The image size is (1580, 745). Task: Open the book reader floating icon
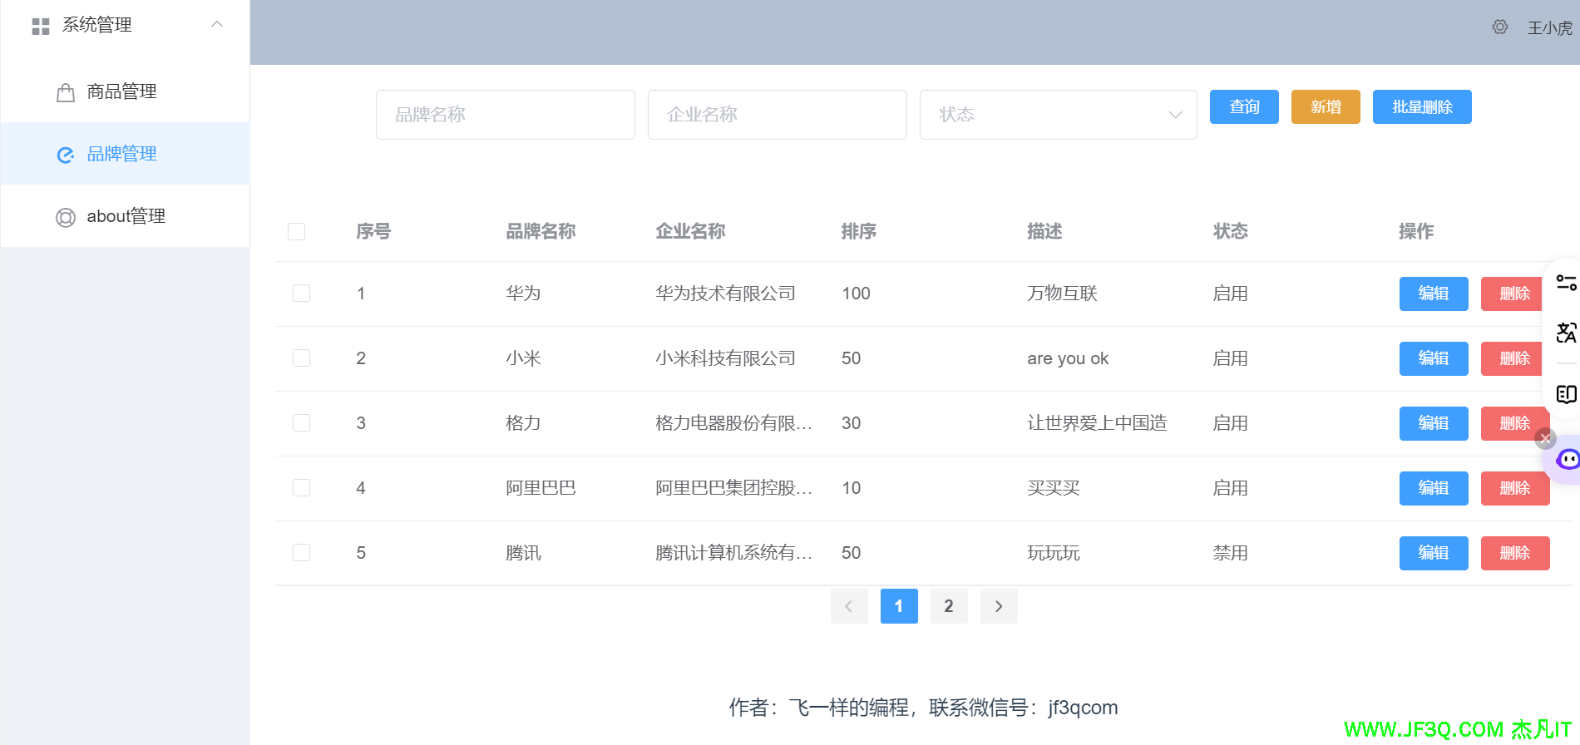[1566, 394]
